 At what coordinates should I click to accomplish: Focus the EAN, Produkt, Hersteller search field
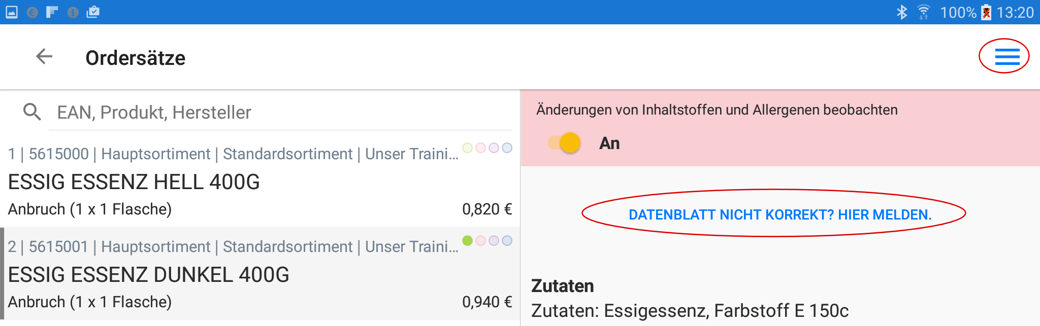(x=279, y=113)
